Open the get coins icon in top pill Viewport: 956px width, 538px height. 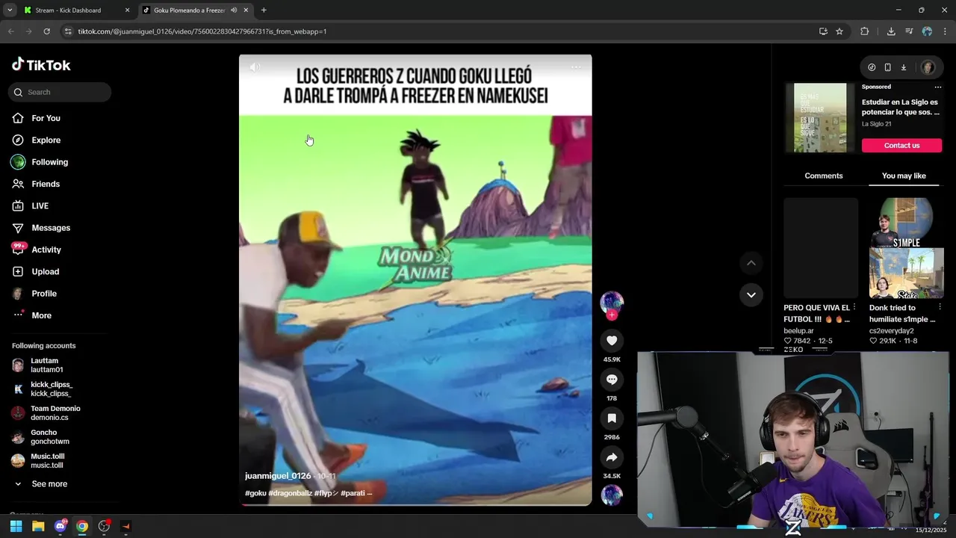coord(872,67)
